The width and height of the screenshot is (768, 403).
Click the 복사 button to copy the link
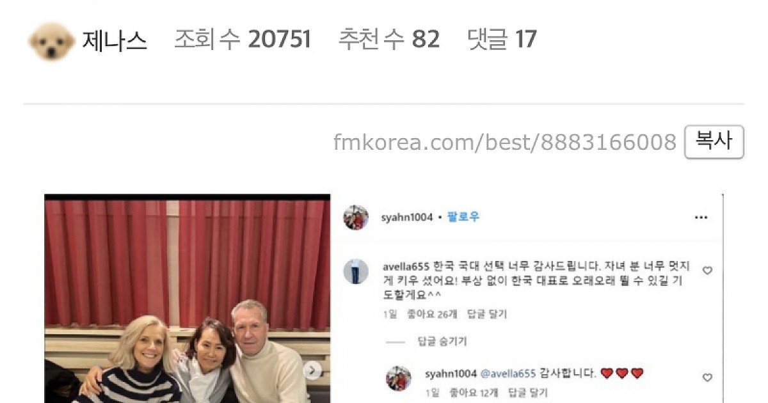point(714,142)
